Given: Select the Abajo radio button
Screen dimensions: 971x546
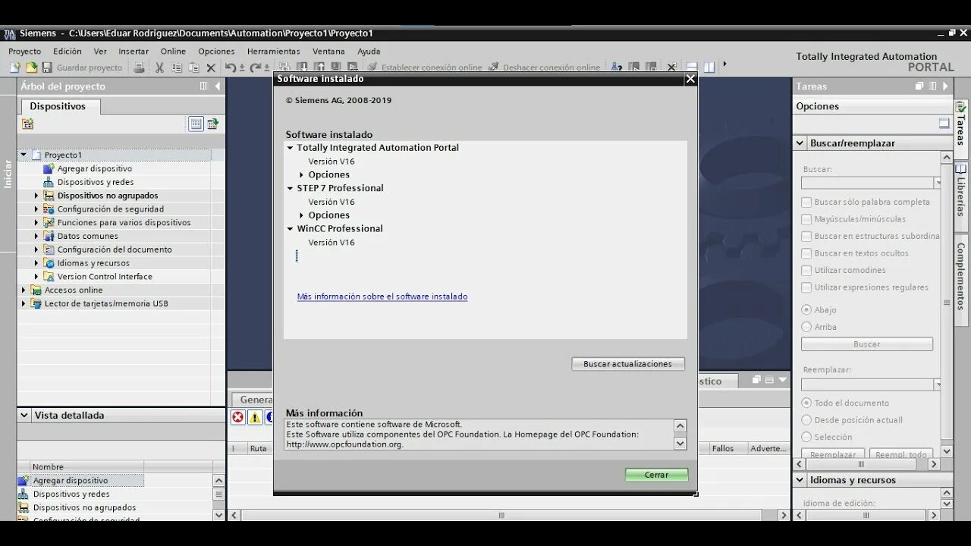Looking at the screenshot, I should click(x=806, y=309).
